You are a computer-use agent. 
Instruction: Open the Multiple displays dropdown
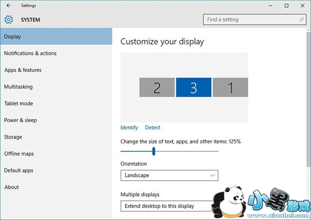click(x=167, y=206)
